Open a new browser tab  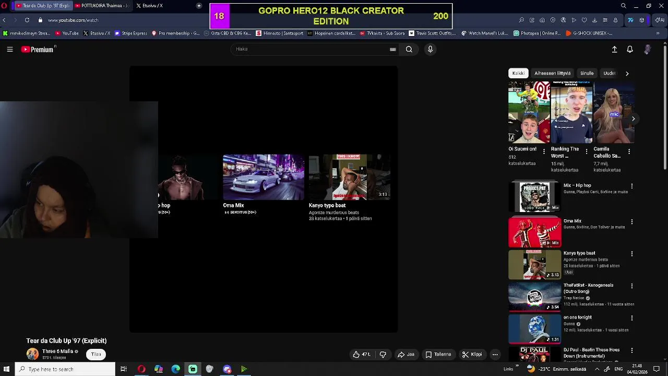click(x=199, y=6)
